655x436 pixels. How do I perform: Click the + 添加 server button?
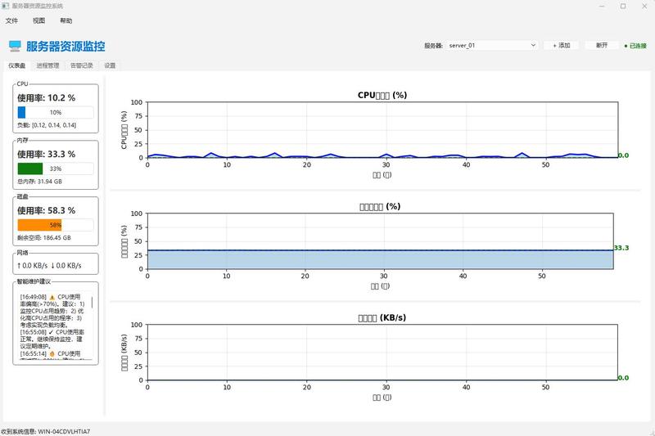562,45
